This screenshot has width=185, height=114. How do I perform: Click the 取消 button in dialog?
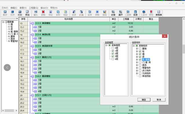159,100
